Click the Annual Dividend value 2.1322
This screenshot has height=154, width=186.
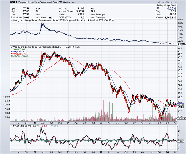[x=80, y=12]
